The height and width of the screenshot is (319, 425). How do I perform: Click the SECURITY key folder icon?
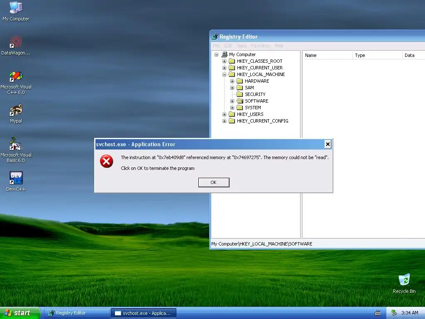(239, 94)
